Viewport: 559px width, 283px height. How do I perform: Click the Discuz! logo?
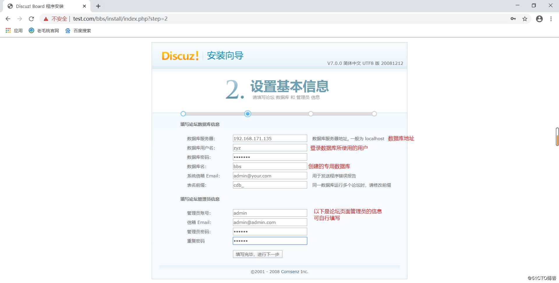tap(180, 56)
